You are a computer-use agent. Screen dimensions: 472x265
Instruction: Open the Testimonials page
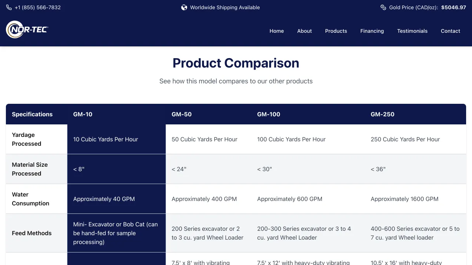point(412,31)
